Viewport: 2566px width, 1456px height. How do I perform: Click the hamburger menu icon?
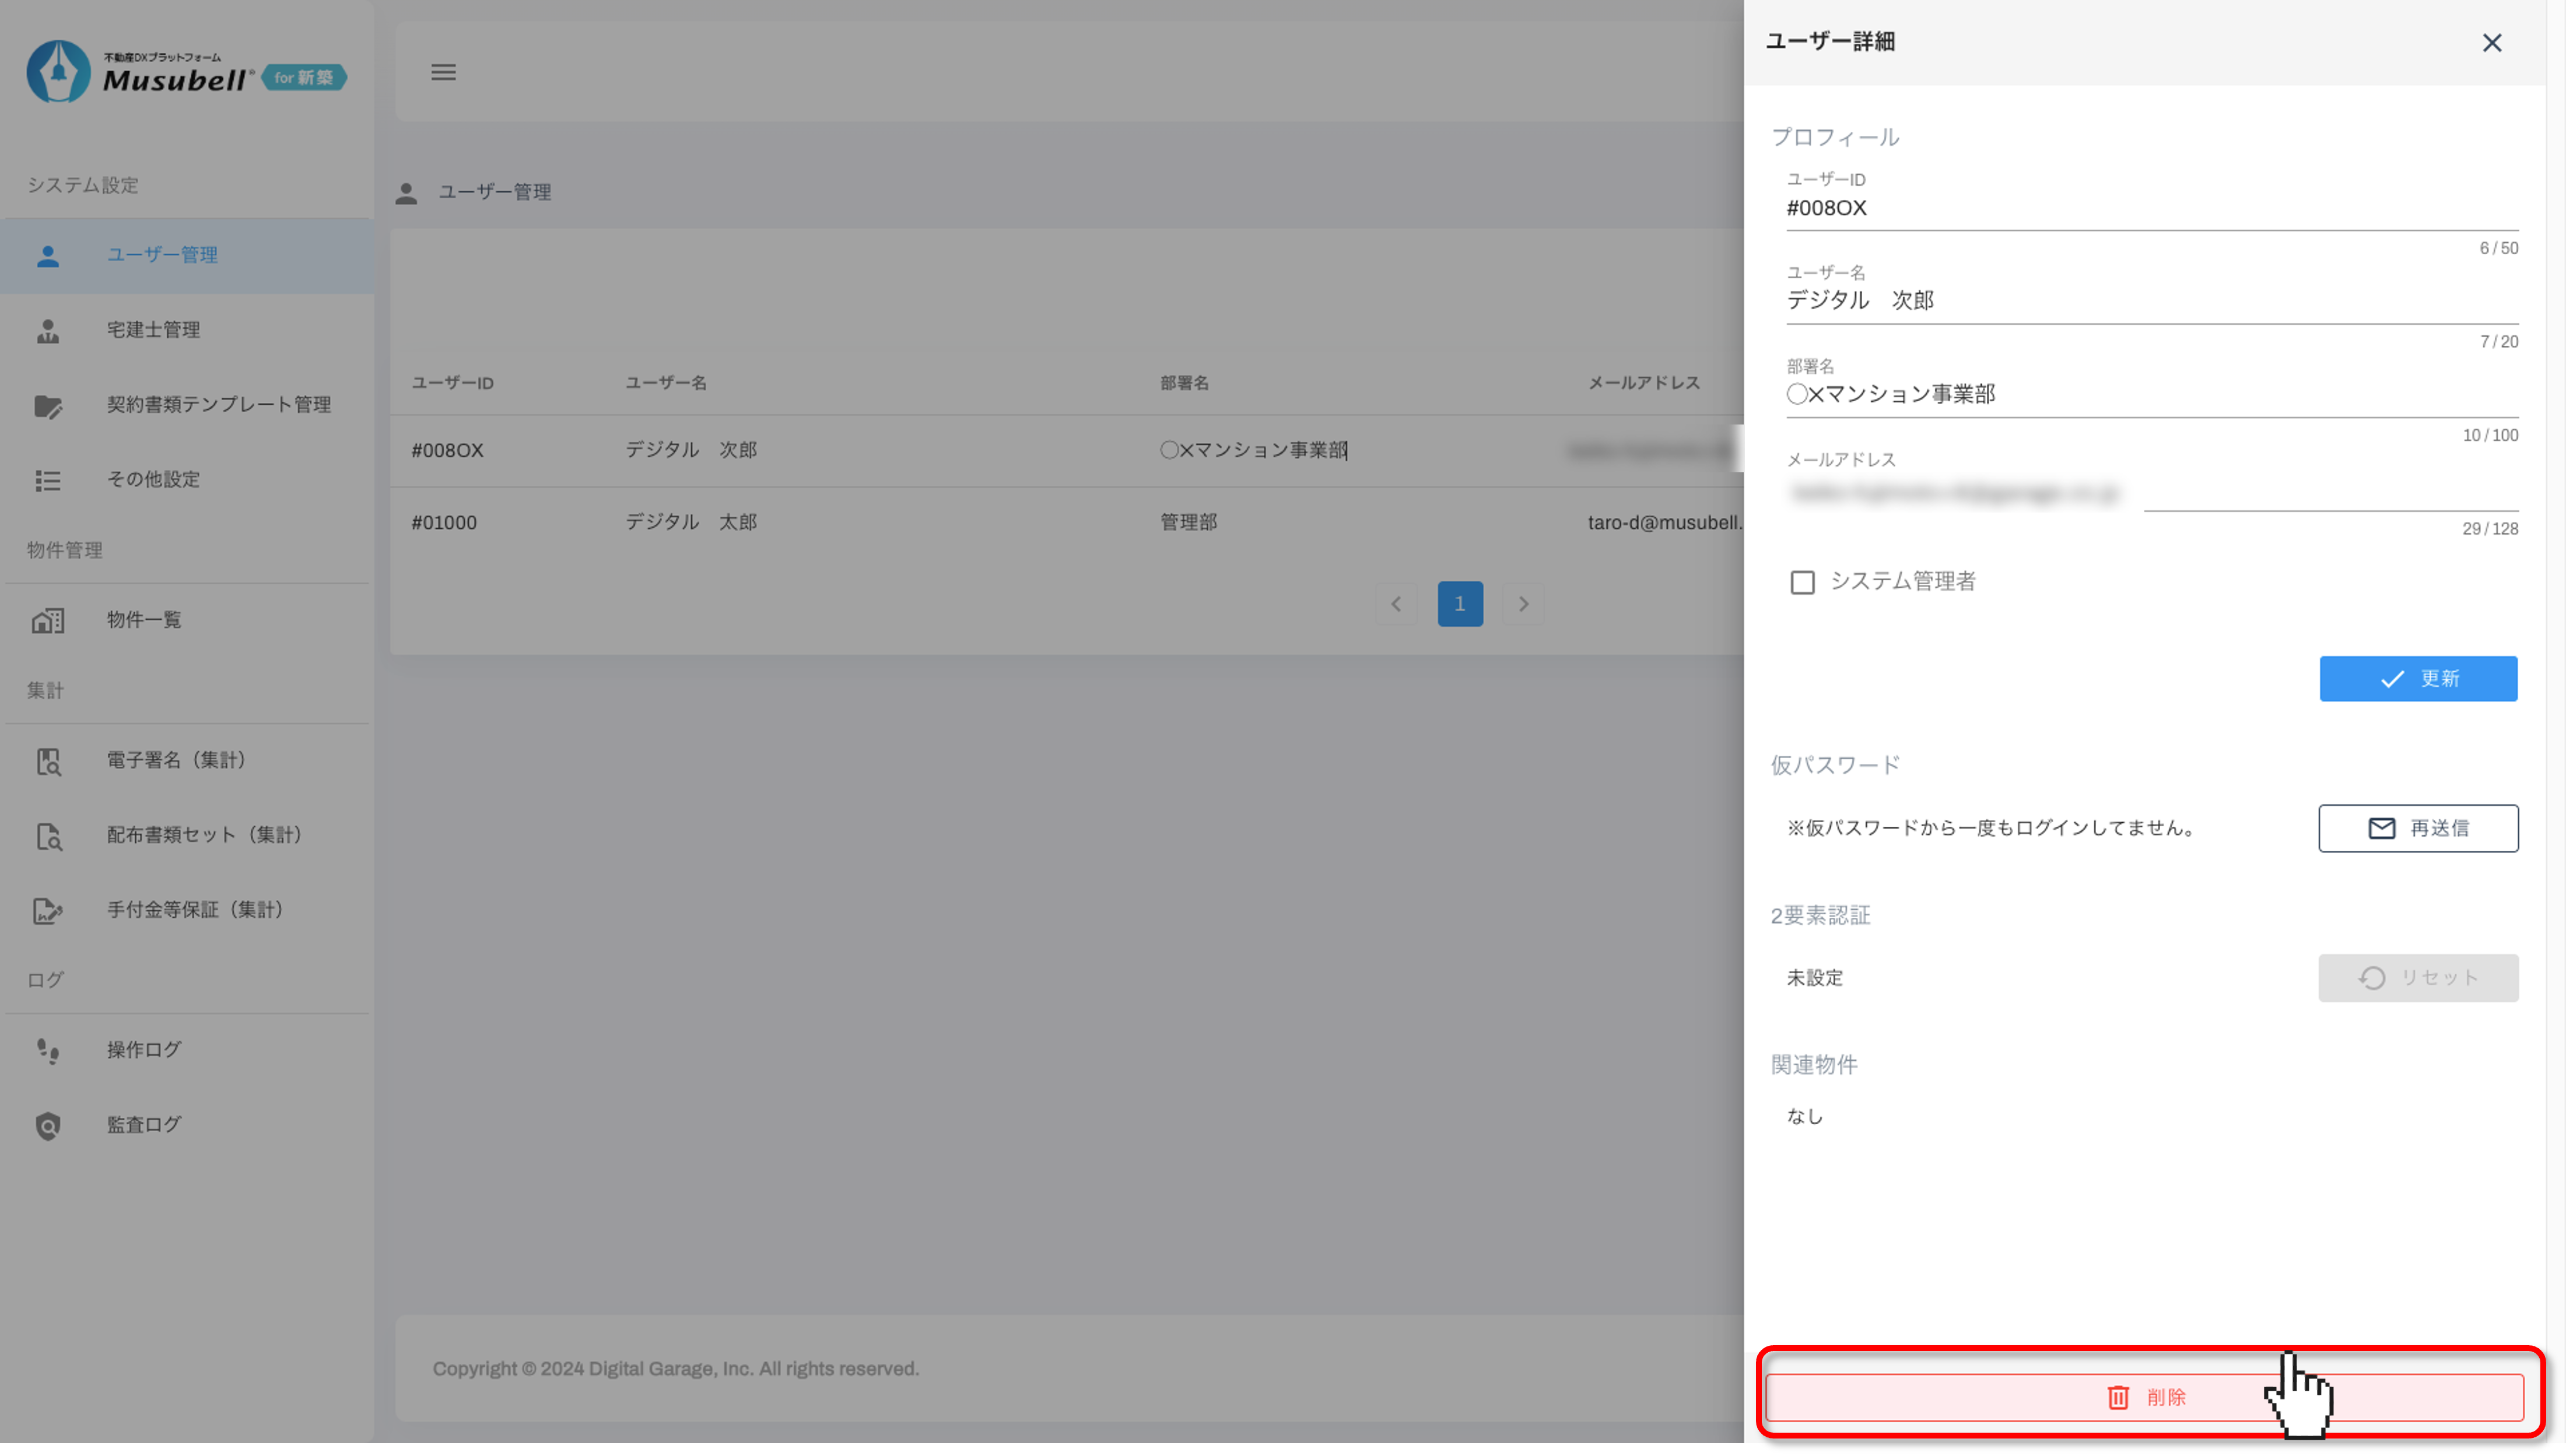coord(443,72)
